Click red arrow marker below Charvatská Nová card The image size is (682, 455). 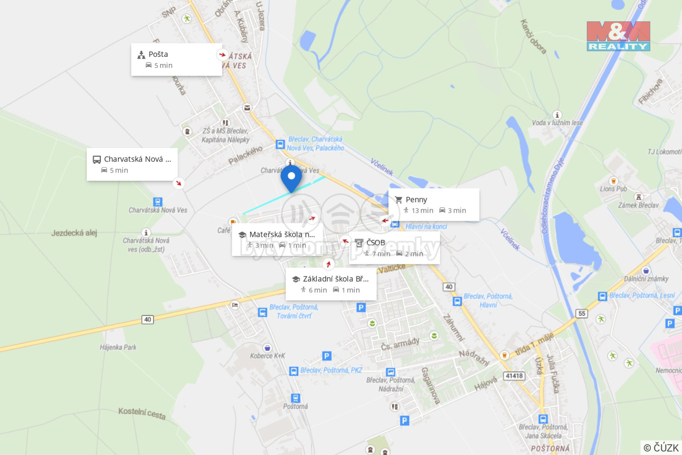179,183
